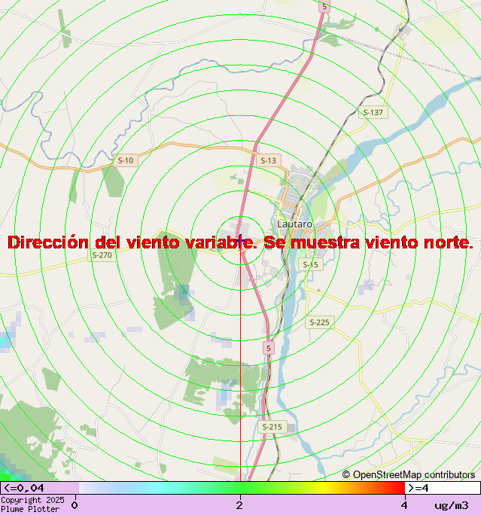Image resolution: width=481 pixels, height=515 pixels.
Task: Click the S-270 road shield
Action: tap(102, 255)
